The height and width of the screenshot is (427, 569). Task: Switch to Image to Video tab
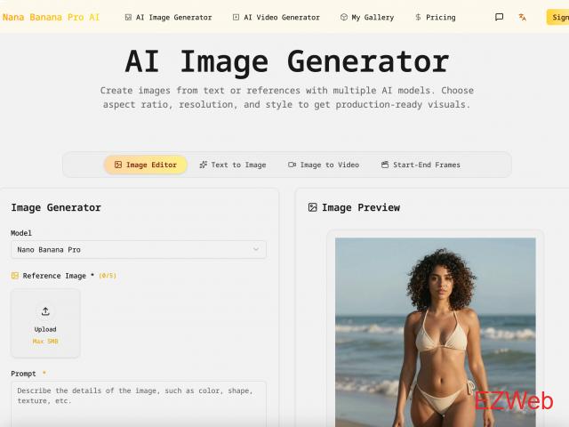tap(324, 165)
